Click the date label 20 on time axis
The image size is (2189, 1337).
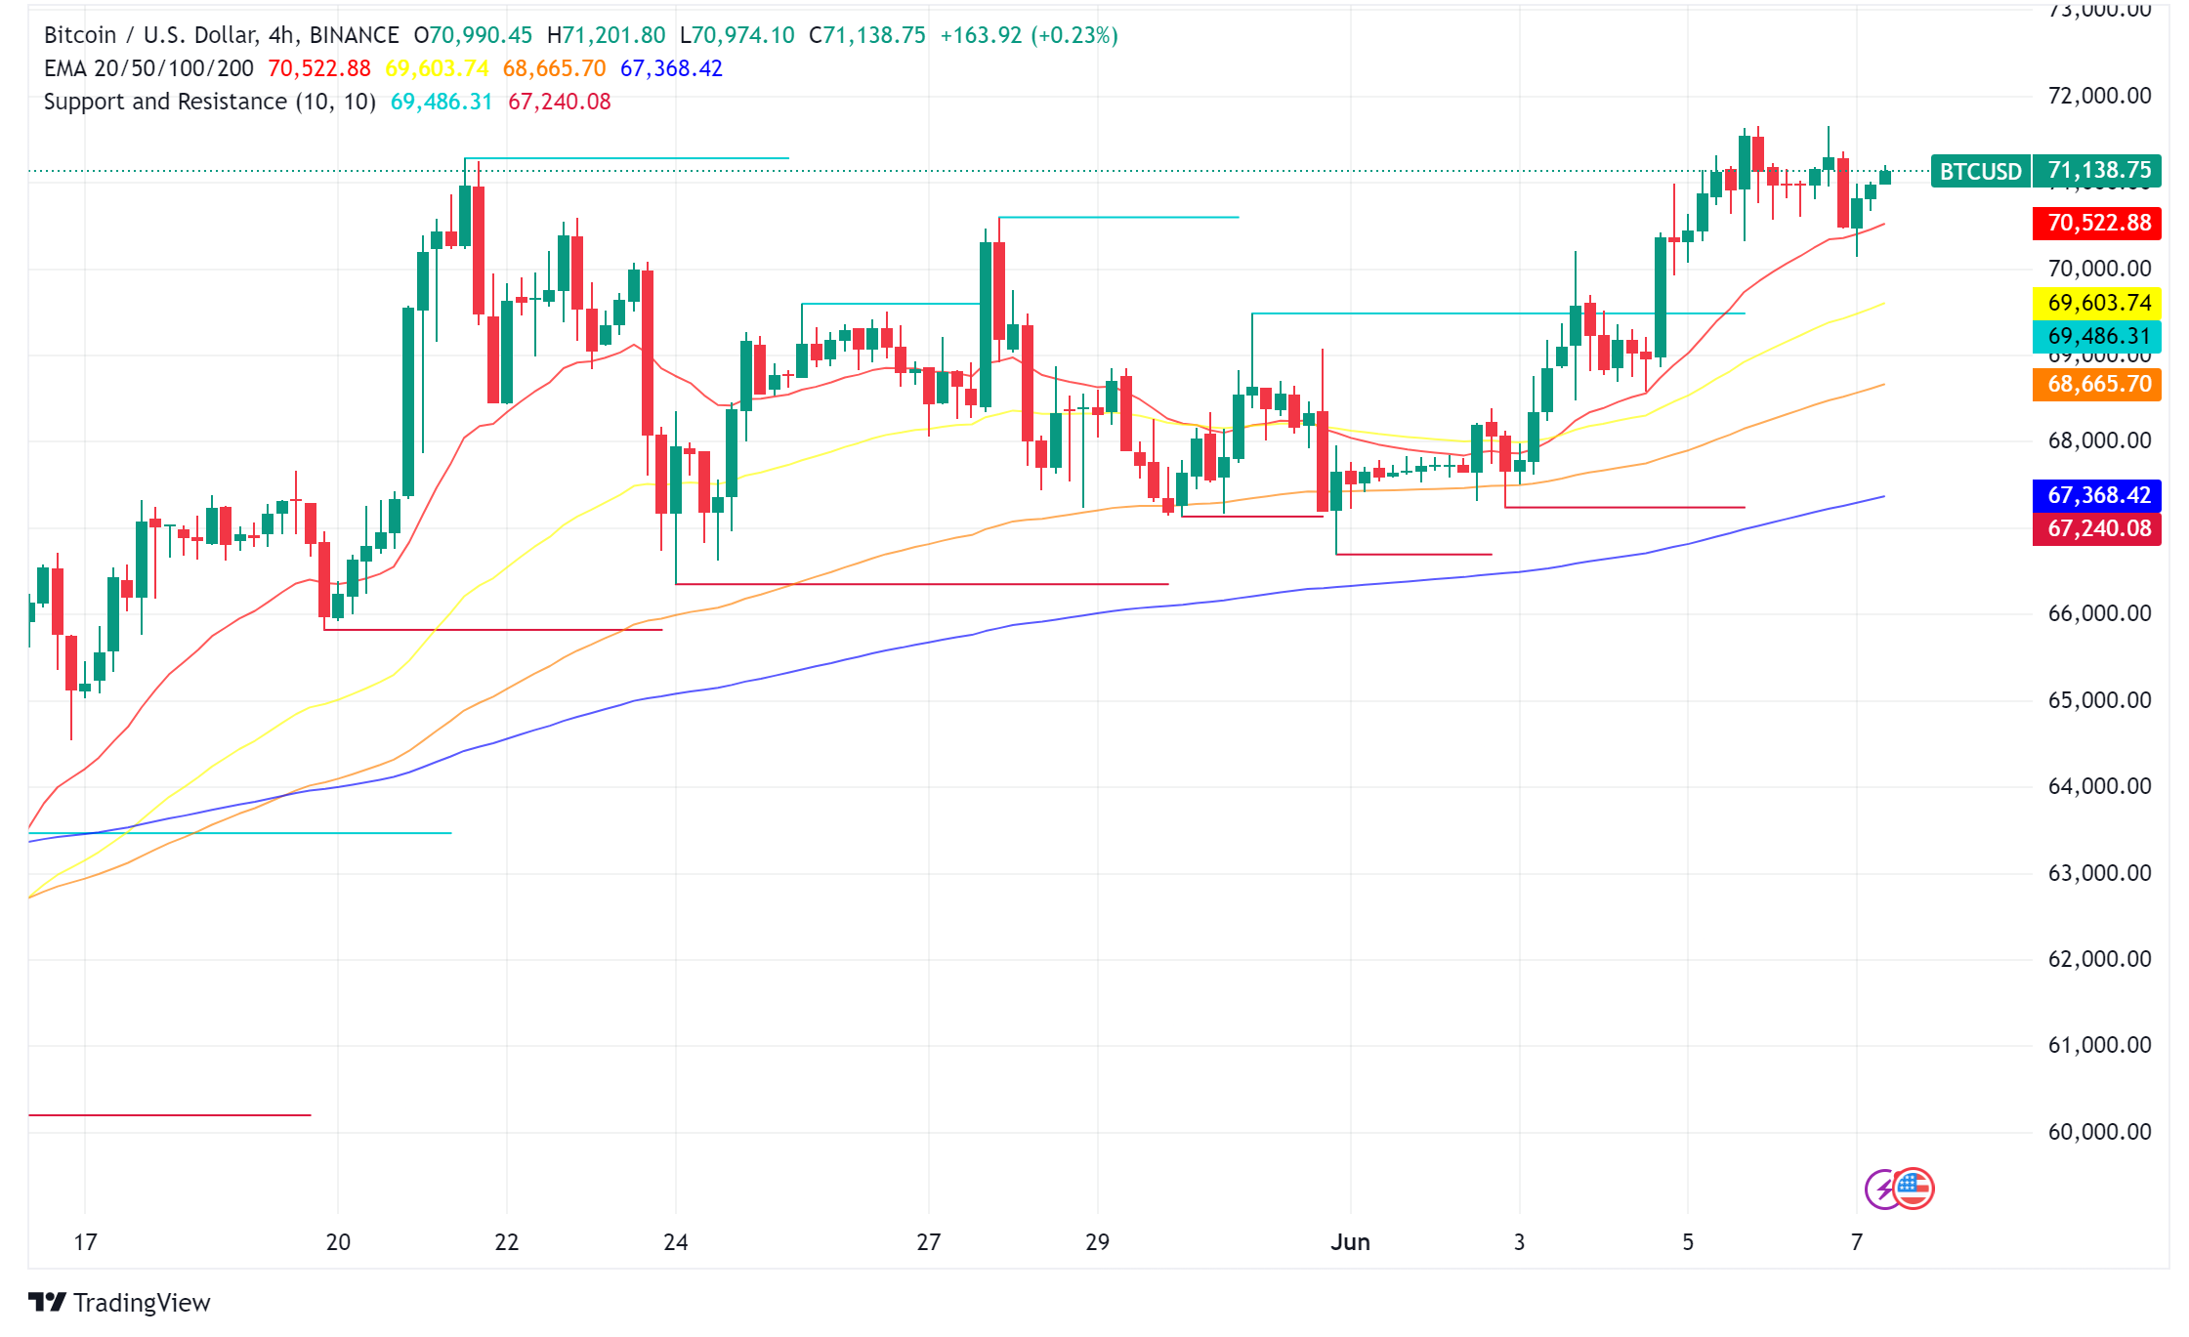338,1242
